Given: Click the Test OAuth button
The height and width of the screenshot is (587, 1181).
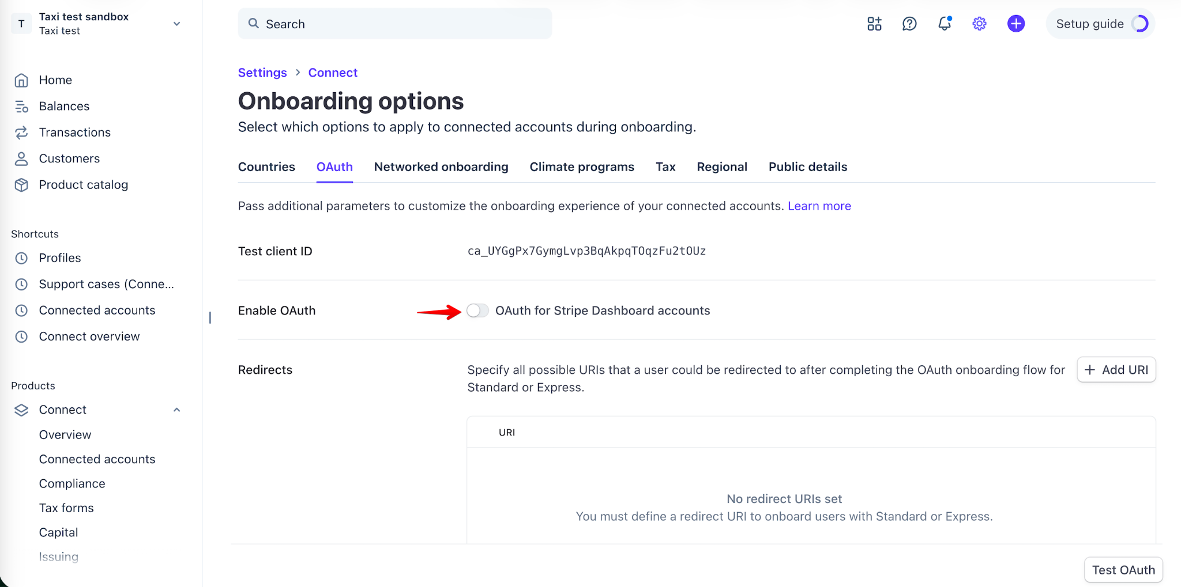Looking at the screenshot, I should [x=1123, y=570].
